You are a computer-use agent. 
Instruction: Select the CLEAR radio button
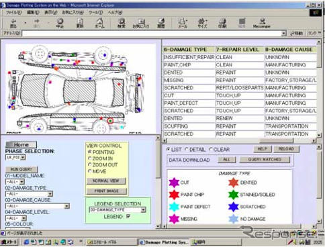210,149
